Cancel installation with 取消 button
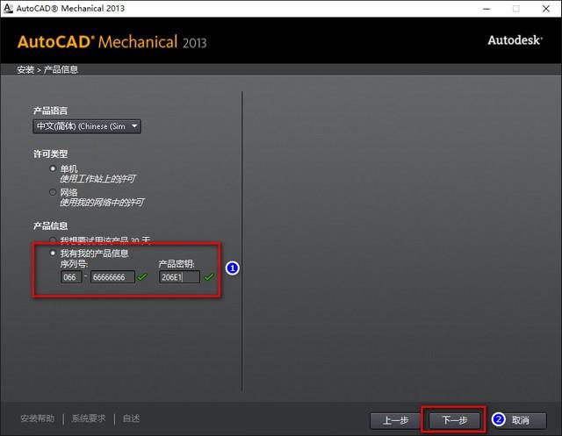This screenshot has width=562, height=436. coord(520,420)
